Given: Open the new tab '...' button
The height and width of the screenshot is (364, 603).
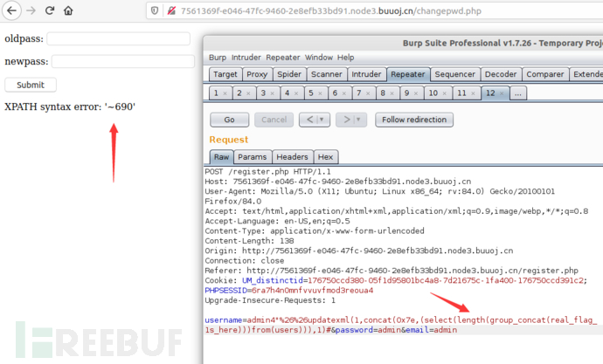Looking at the screenshot, I should click(x=518, y=93).
